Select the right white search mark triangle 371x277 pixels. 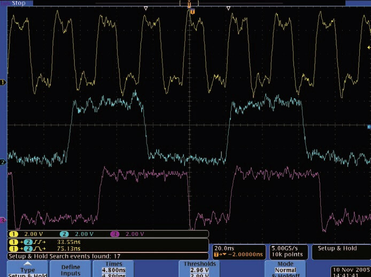point(229,9)
